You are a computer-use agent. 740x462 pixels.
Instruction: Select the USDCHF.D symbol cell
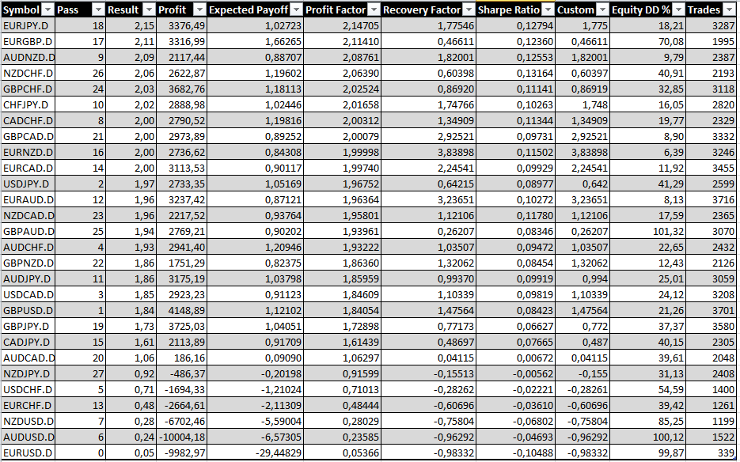28,389
